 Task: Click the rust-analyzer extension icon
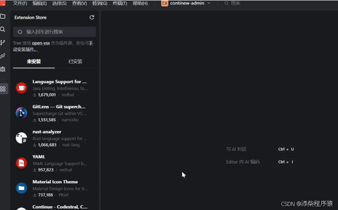tap(21, 138)
